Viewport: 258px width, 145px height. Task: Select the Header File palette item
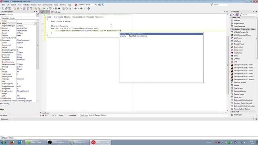coord(237,53)
